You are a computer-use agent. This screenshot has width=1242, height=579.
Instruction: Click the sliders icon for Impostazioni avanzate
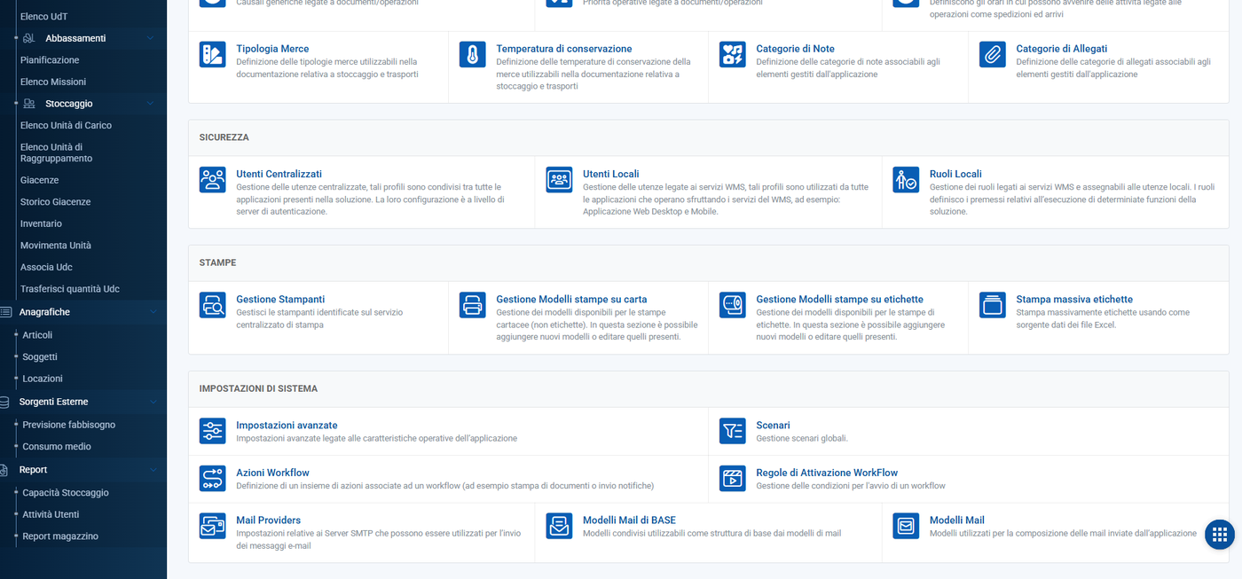coord(212,431)
